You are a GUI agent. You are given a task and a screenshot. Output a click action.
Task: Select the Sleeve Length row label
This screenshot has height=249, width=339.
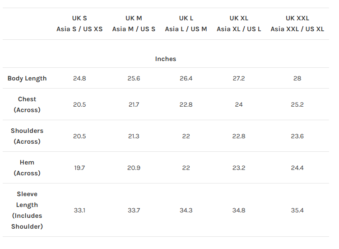(27, 210)
